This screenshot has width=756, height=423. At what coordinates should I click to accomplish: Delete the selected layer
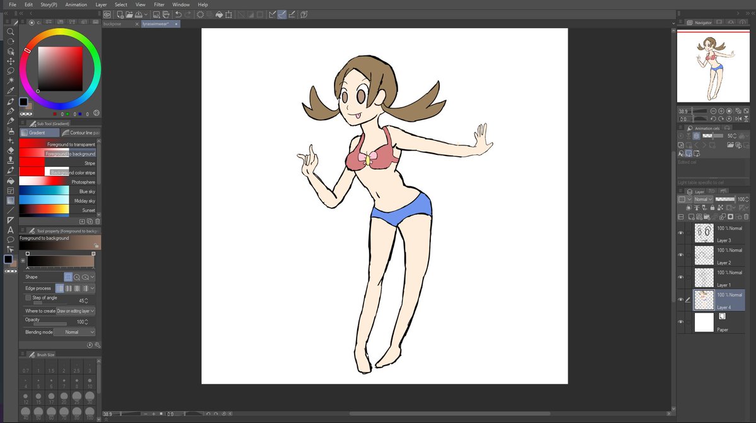coord(746,217)
